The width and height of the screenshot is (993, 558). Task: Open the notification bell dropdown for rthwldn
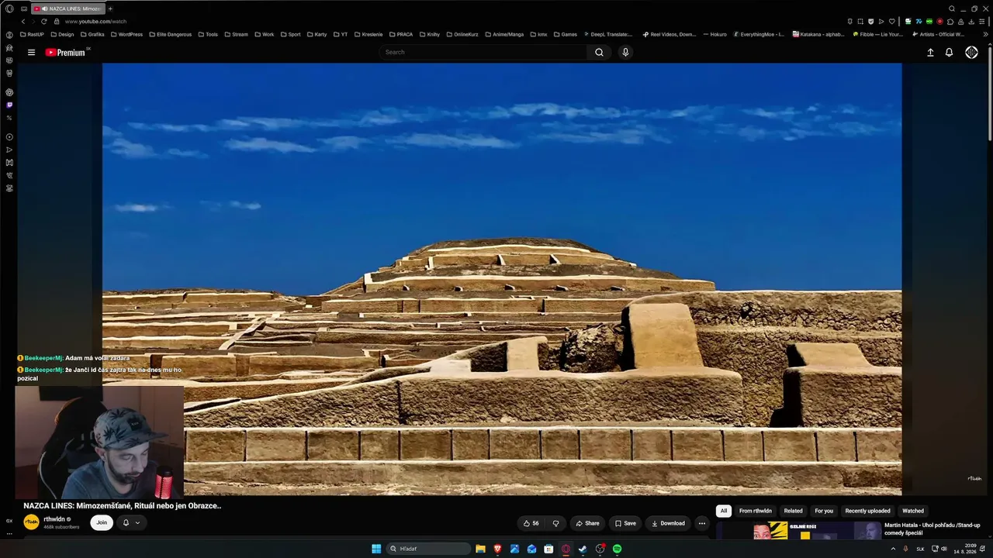[131, 523]
